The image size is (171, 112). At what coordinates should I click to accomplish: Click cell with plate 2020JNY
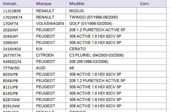tap(16, 30)
